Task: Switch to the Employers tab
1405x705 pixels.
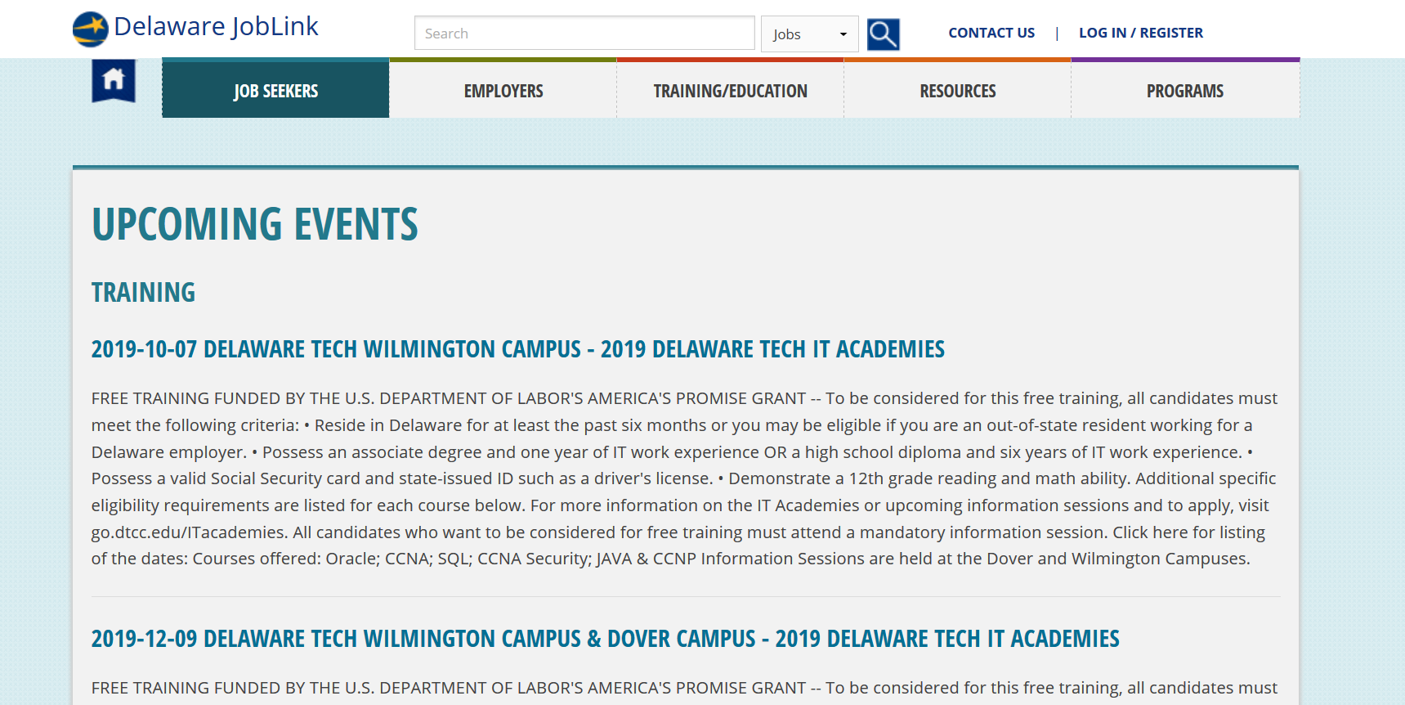Action: pos(503,89)
